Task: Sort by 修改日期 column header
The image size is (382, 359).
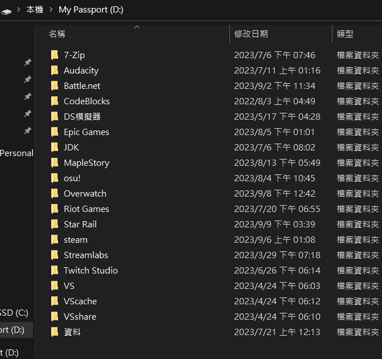Action: pyautogui.click(x=251, y=34)
